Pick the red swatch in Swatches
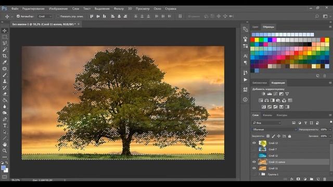 252,39
